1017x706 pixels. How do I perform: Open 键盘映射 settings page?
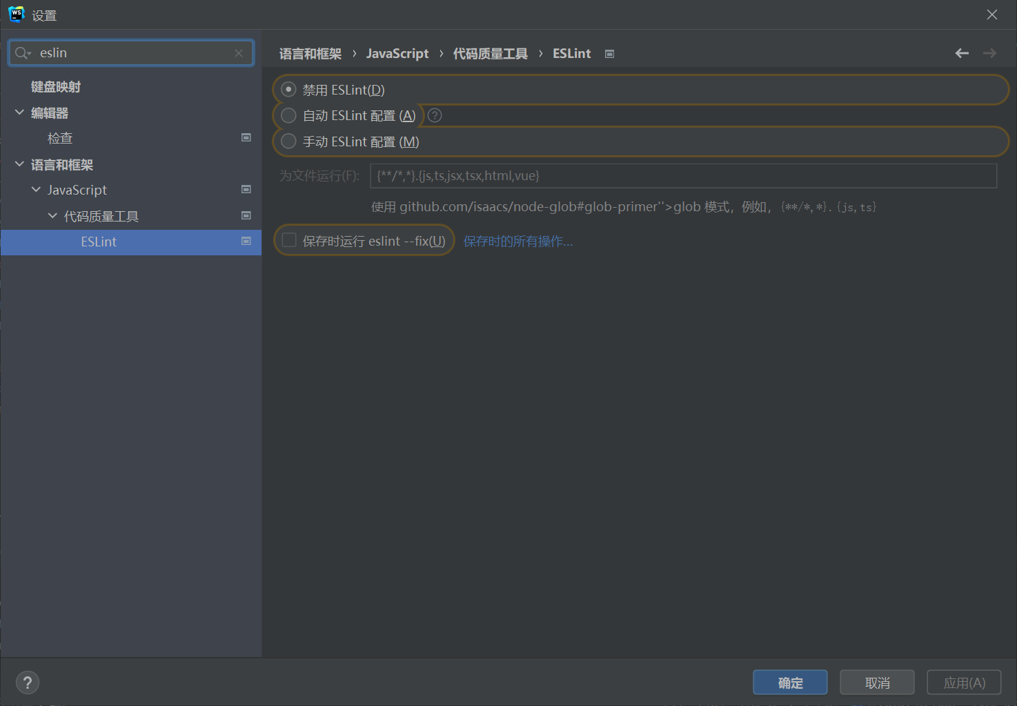tap(56, 87)
